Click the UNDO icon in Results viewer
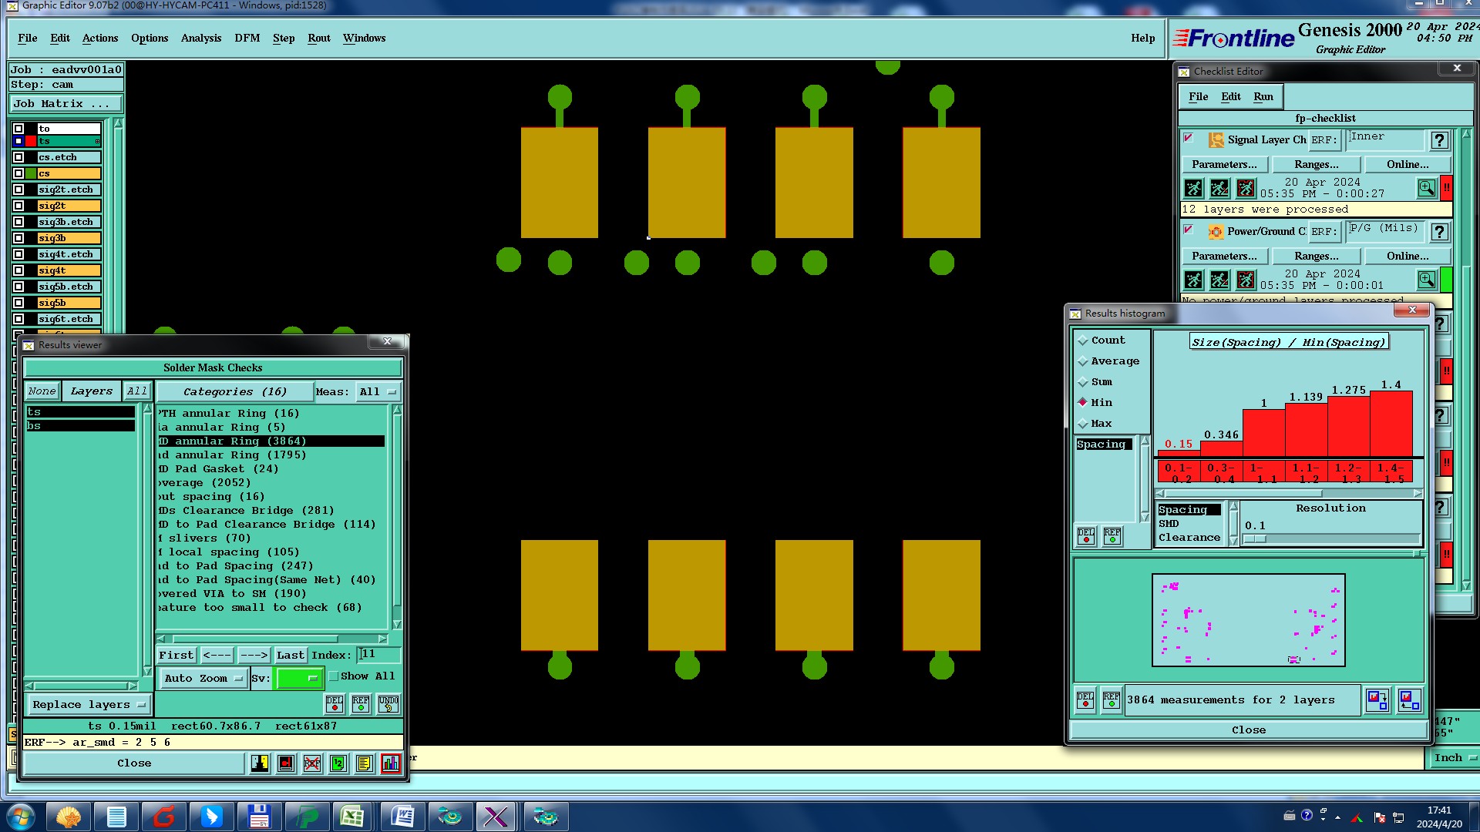 (x=388, y=703)
